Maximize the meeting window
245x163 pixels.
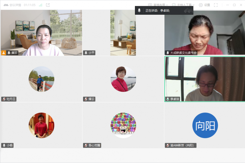[x=234, y=5]
